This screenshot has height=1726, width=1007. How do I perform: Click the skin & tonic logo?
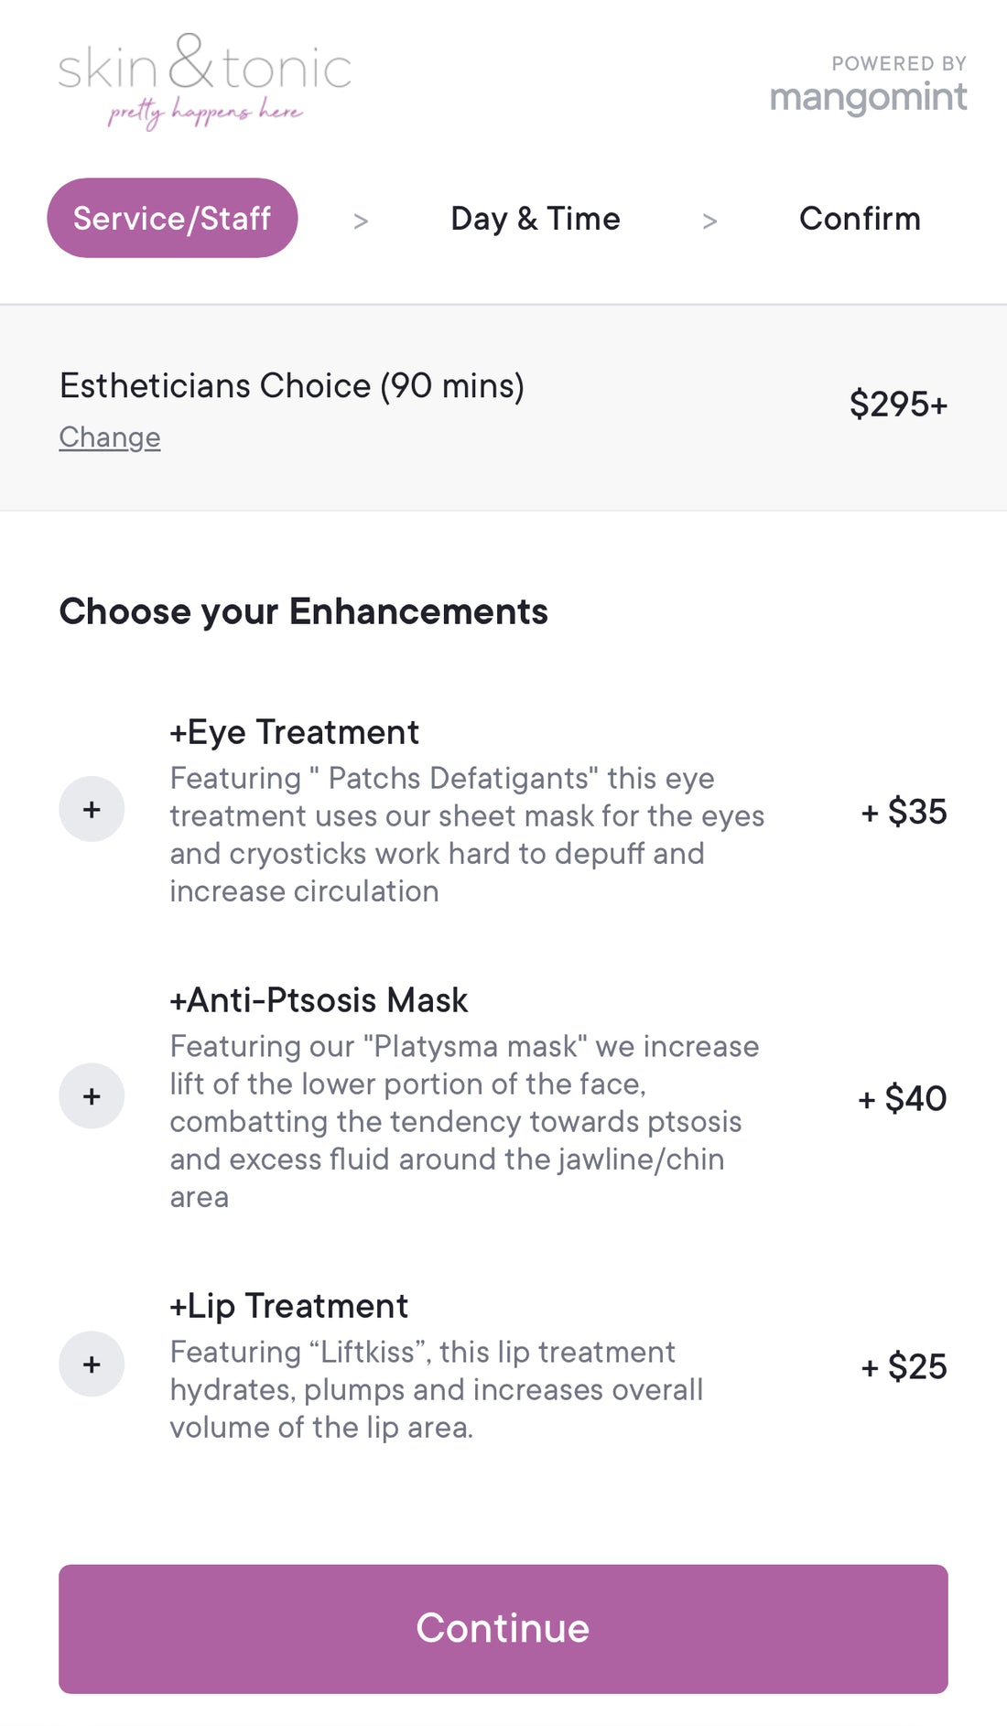(x=204, y=81)
